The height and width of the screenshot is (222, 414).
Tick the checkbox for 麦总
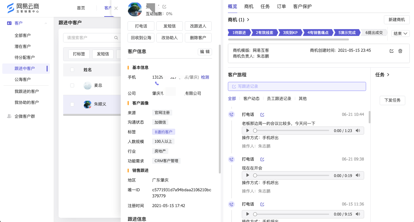[x=72, y=85]
